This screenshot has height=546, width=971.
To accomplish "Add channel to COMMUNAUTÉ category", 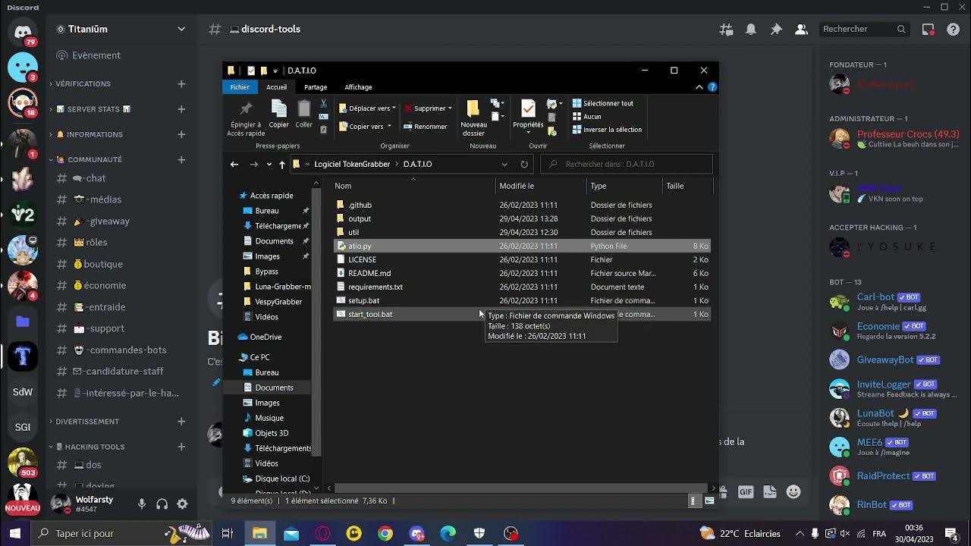I will tap(181, 159).
